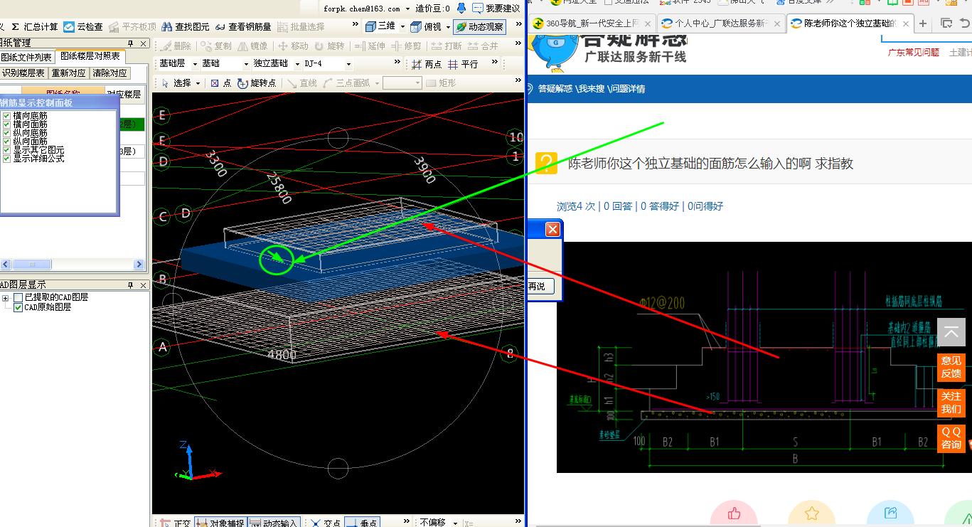Open 个人中心 browser tab
The image size is (972, 527).
click(720, 23)
